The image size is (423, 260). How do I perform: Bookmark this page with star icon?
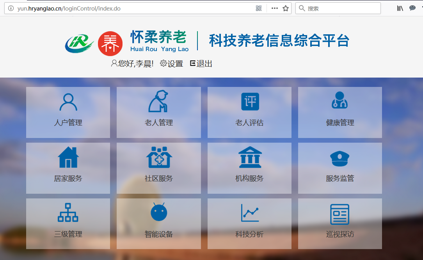[286, 8]
